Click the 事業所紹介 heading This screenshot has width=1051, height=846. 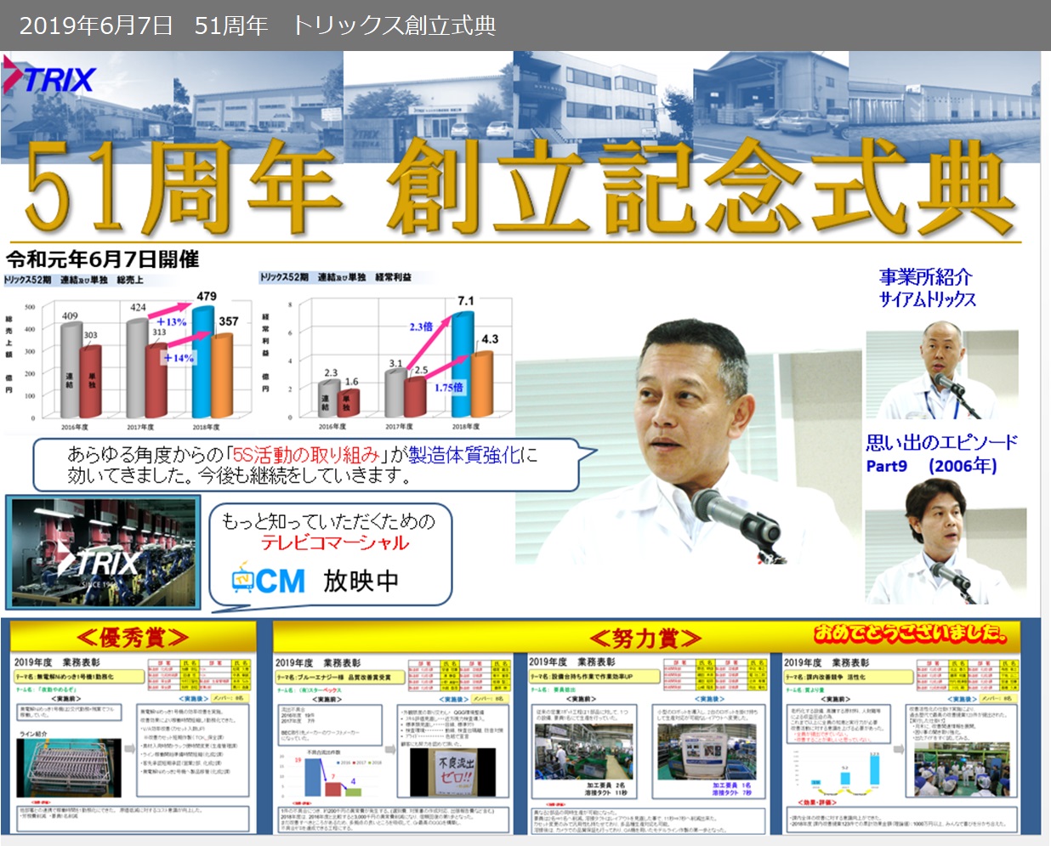click(x=925, y=277)
